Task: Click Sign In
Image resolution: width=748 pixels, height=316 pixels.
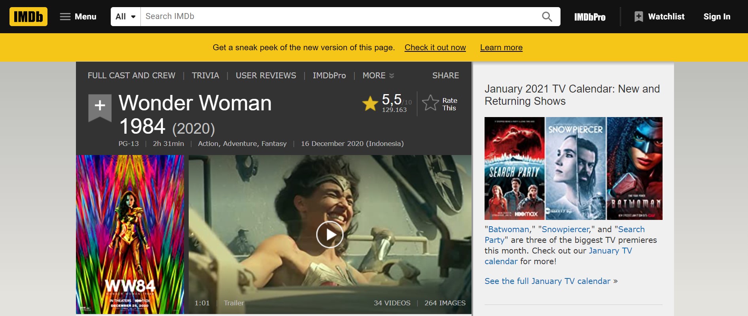Action: click(x=717, y=17)
